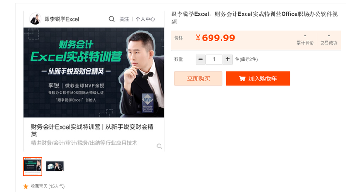
Task: Select the first product thumbnail
Action: [x=33, y=166]
